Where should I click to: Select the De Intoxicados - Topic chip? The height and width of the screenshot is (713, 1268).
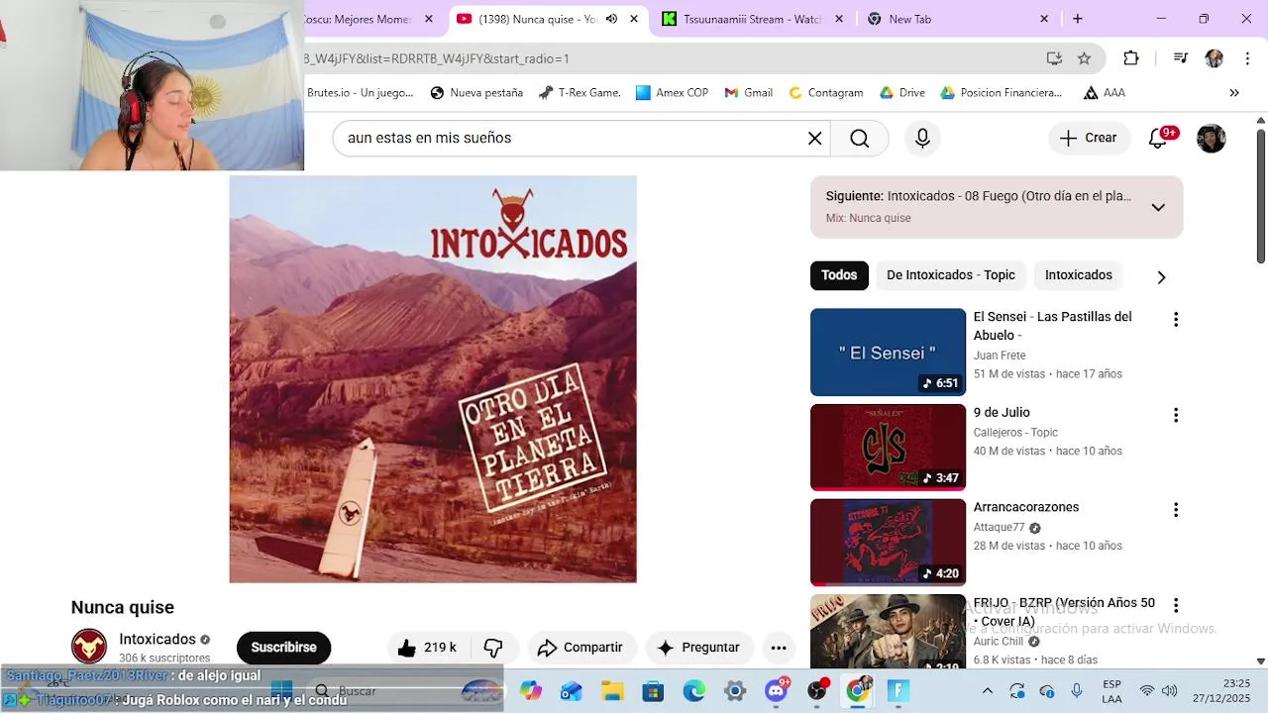pos(951,275)
